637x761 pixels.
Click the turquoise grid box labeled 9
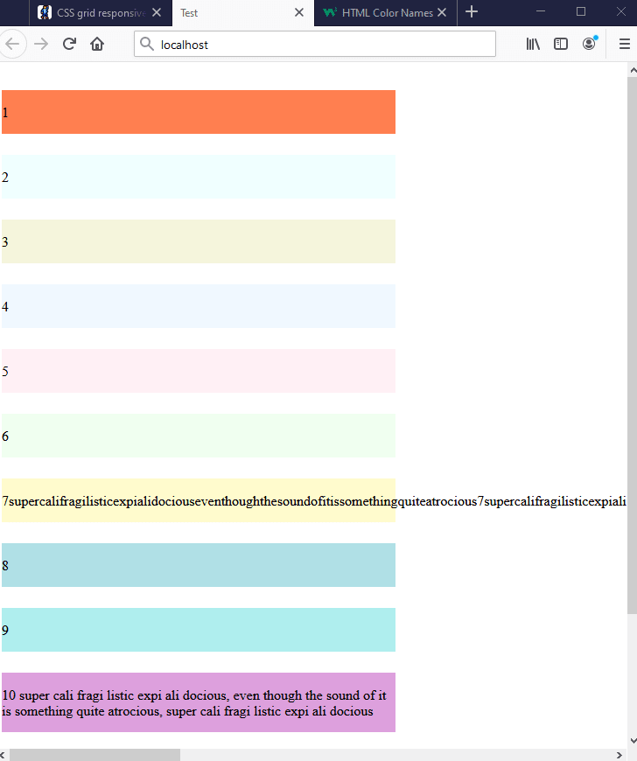tap(198, 630)
